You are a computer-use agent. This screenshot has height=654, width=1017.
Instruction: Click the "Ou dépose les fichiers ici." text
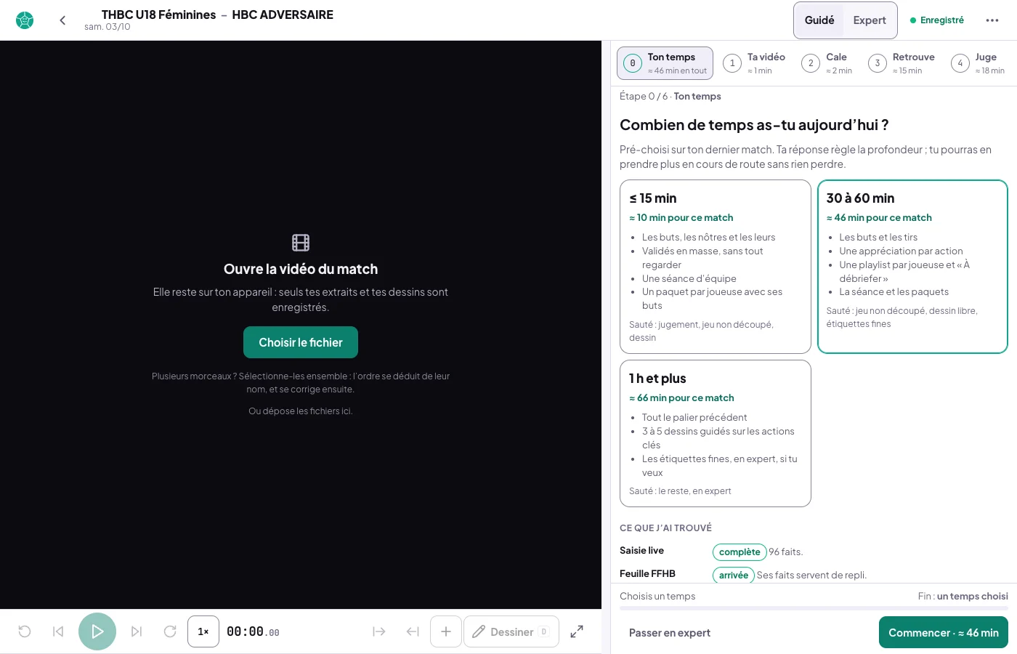coord(301,411)
